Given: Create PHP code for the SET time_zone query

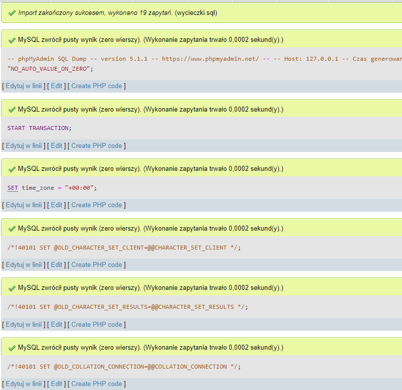Looking at the screenshot, I should (x=96, y=205).
